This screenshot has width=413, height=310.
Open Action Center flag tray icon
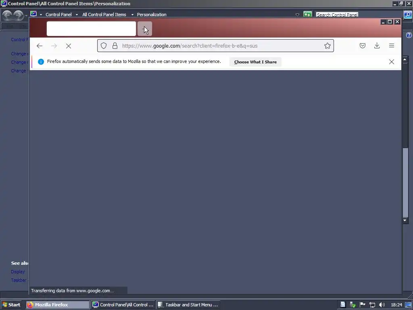pyautogui.click(x=363, y=304)
